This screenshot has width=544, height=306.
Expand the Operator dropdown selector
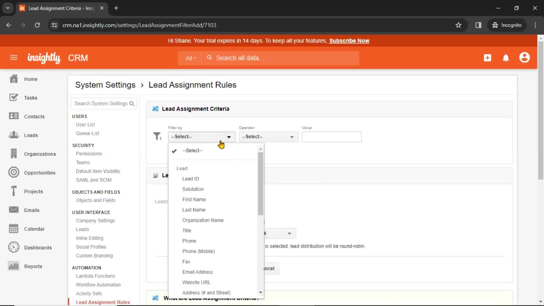(x=267, y=136)
